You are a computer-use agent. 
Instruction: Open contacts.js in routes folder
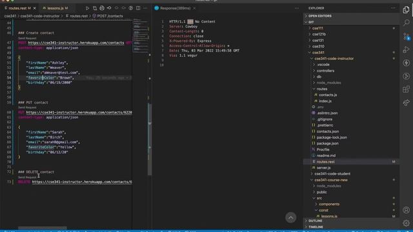pyautogui.click(x=351, y=95)
